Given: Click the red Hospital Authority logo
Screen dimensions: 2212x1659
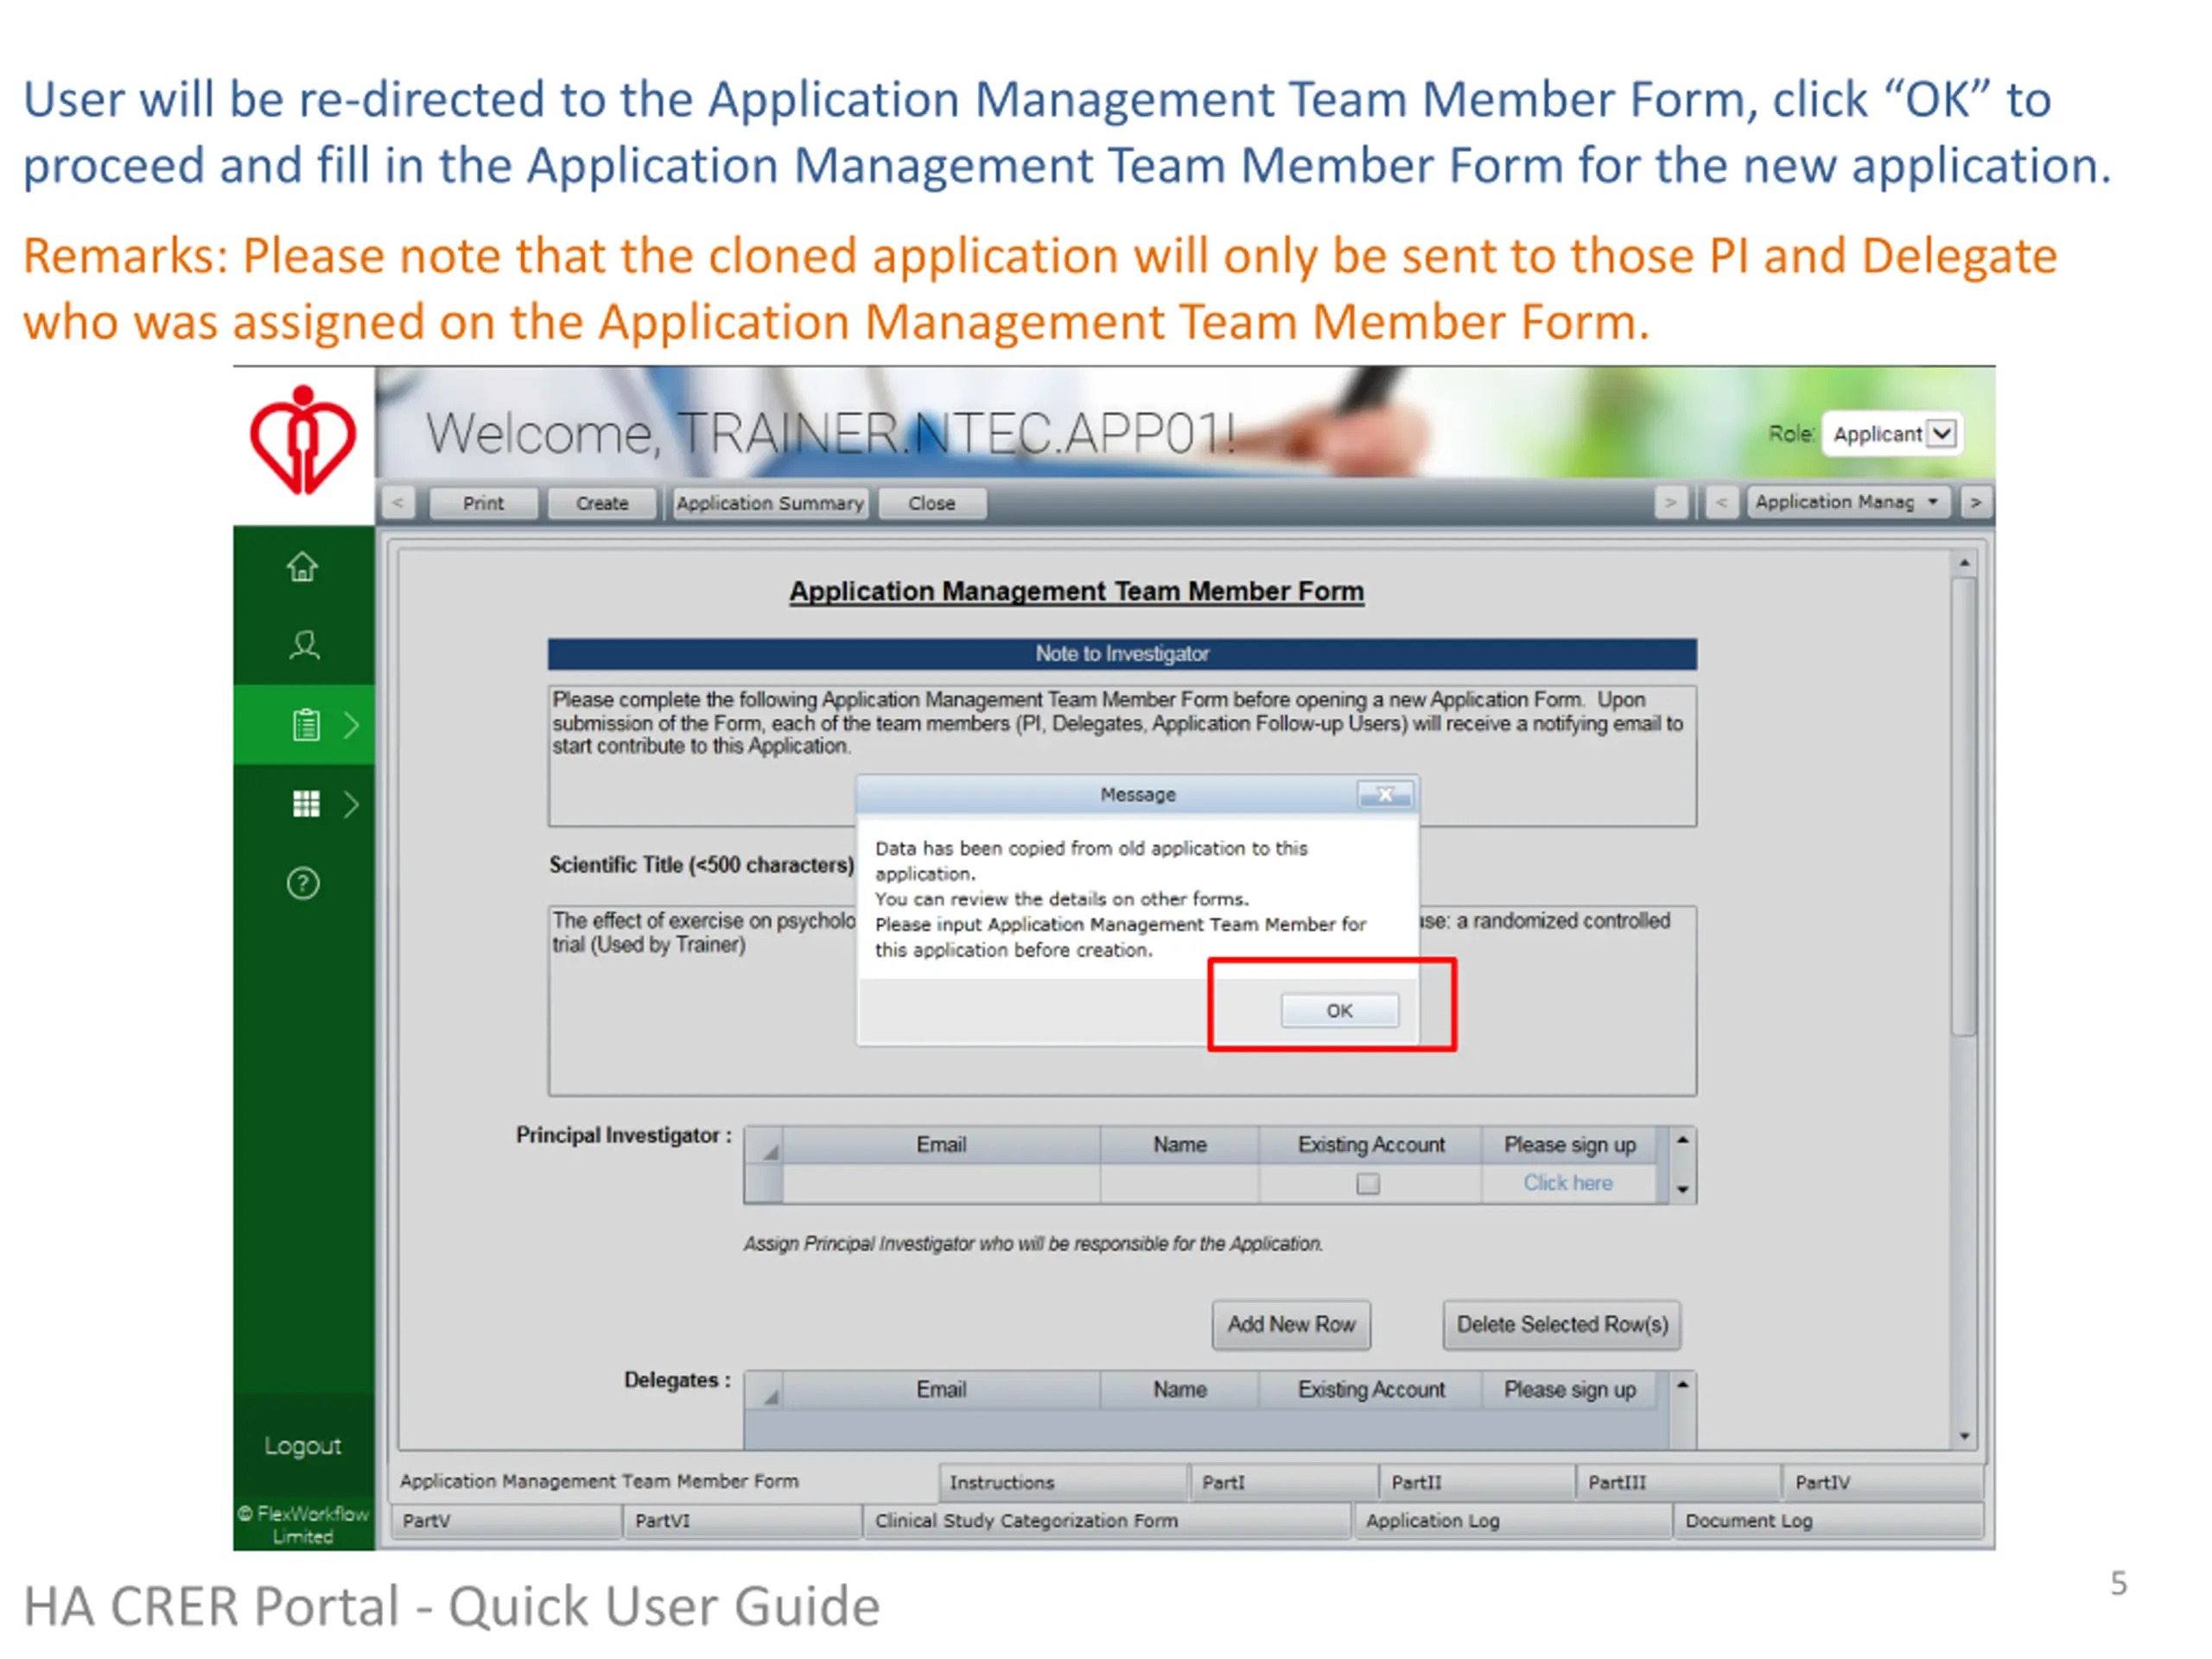Looking at the screenshot, I should click(x=302, y=440).
